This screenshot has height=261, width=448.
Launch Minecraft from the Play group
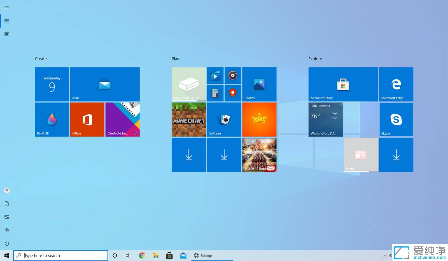188,119
